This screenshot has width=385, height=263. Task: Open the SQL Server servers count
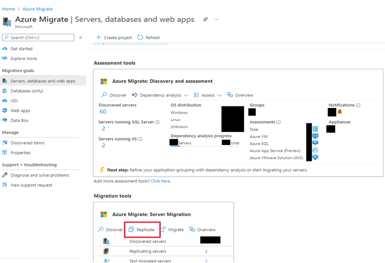(103, 128)
